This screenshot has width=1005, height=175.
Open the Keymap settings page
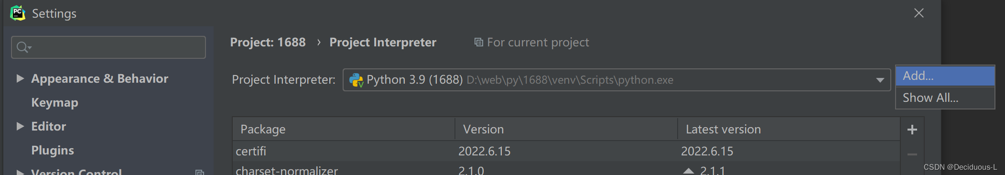tap(54, 102)
